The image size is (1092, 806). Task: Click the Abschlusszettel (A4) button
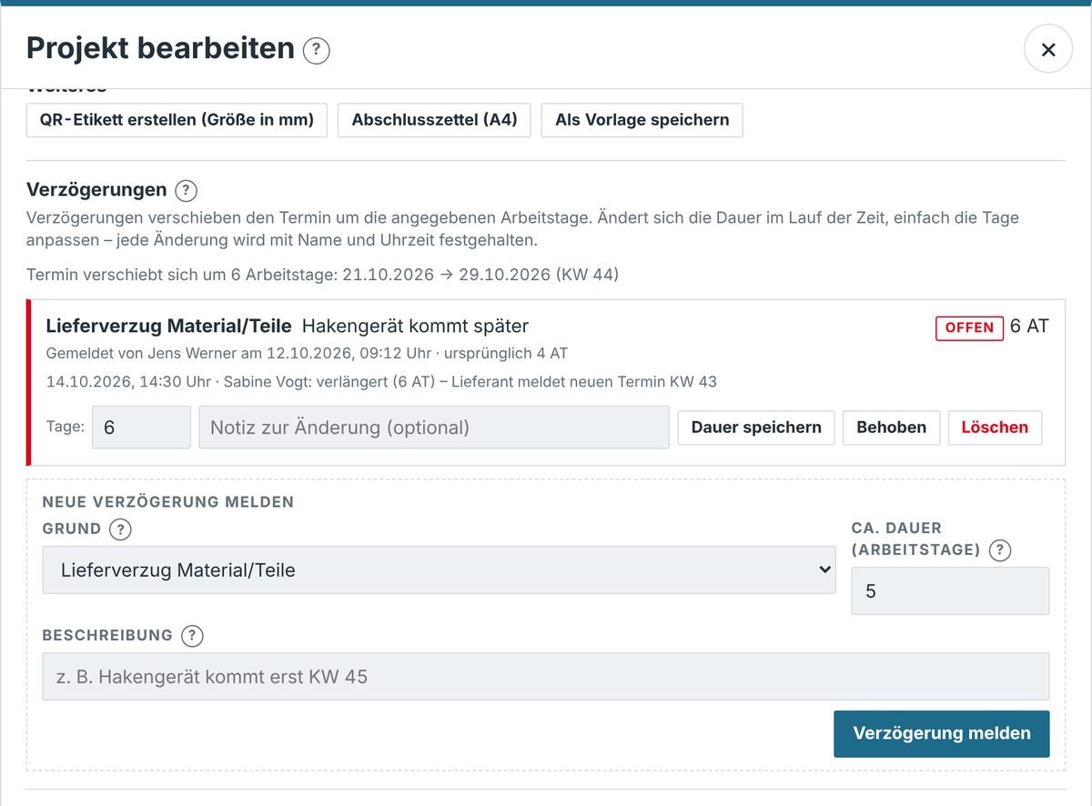coord(434,120)
